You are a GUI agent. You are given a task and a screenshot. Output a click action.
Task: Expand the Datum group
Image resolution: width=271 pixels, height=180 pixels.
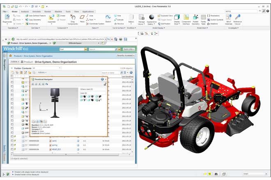(95, 28)
